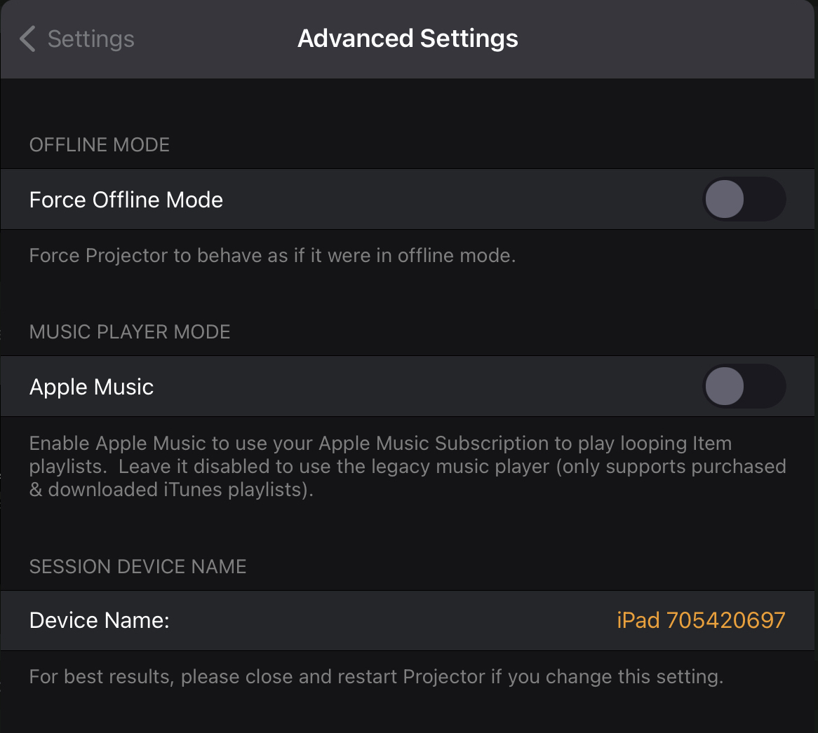Click the Force Projector offline description text
This screenshot has width=818, height=733.
[272, 255]
